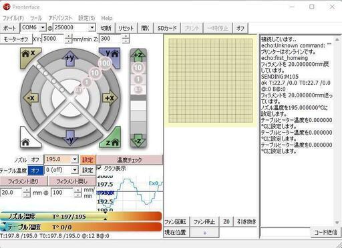The width and height of the screenshot is (342, 248).
Task: Choose the 1 mm Z jog step
Action: 138,79
